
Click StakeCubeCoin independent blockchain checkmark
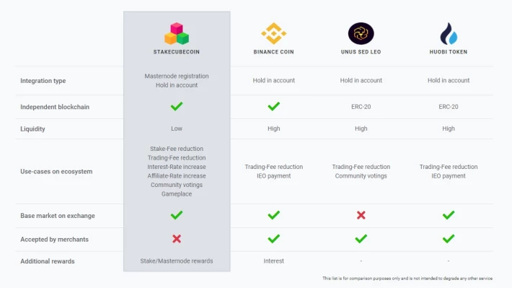177,106
